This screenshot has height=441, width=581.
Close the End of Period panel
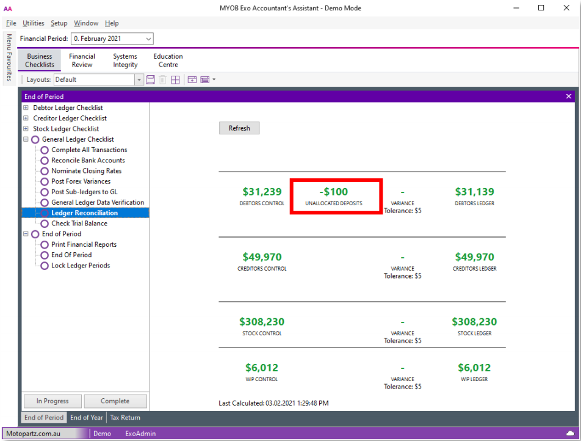(568, 97)
